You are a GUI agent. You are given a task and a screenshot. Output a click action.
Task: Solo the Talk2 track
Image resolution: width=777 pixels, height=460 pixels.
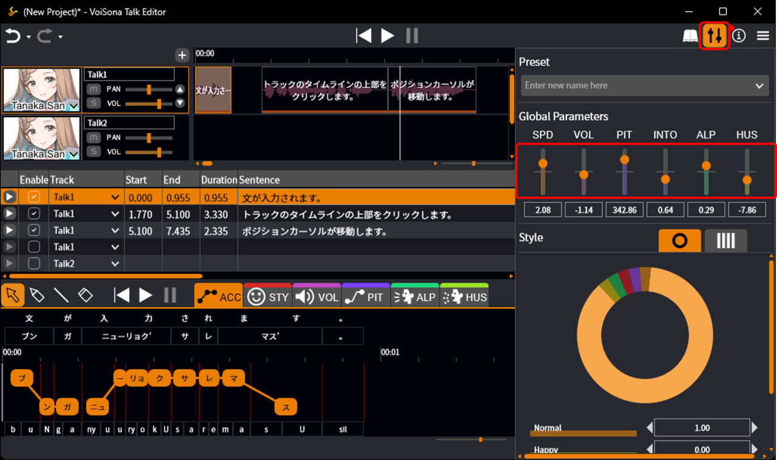[x=93, y=152]
